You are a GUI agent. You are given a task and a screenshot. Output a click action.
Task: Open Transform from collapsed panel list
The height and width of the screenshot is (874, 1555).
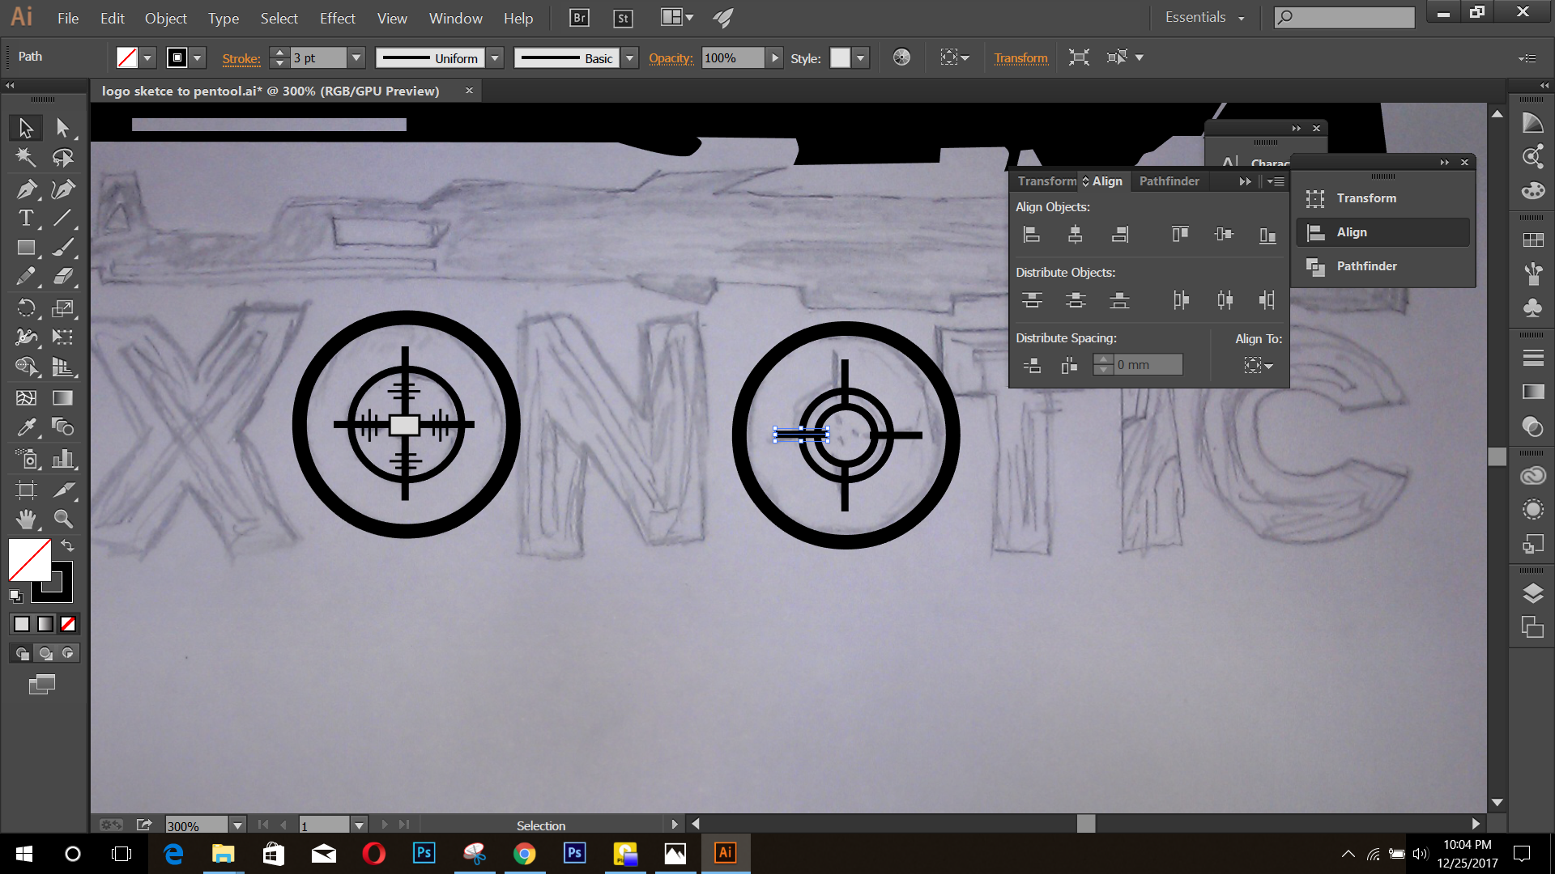point(1383,198)
